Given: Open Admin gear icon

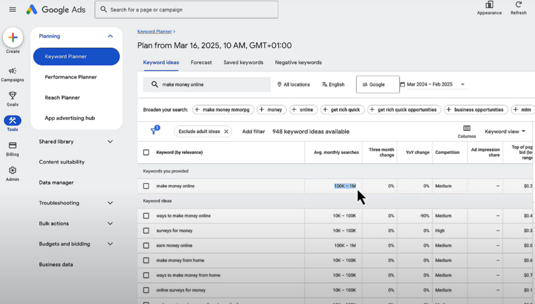Looking at the screenshot, I should (12, 171).
